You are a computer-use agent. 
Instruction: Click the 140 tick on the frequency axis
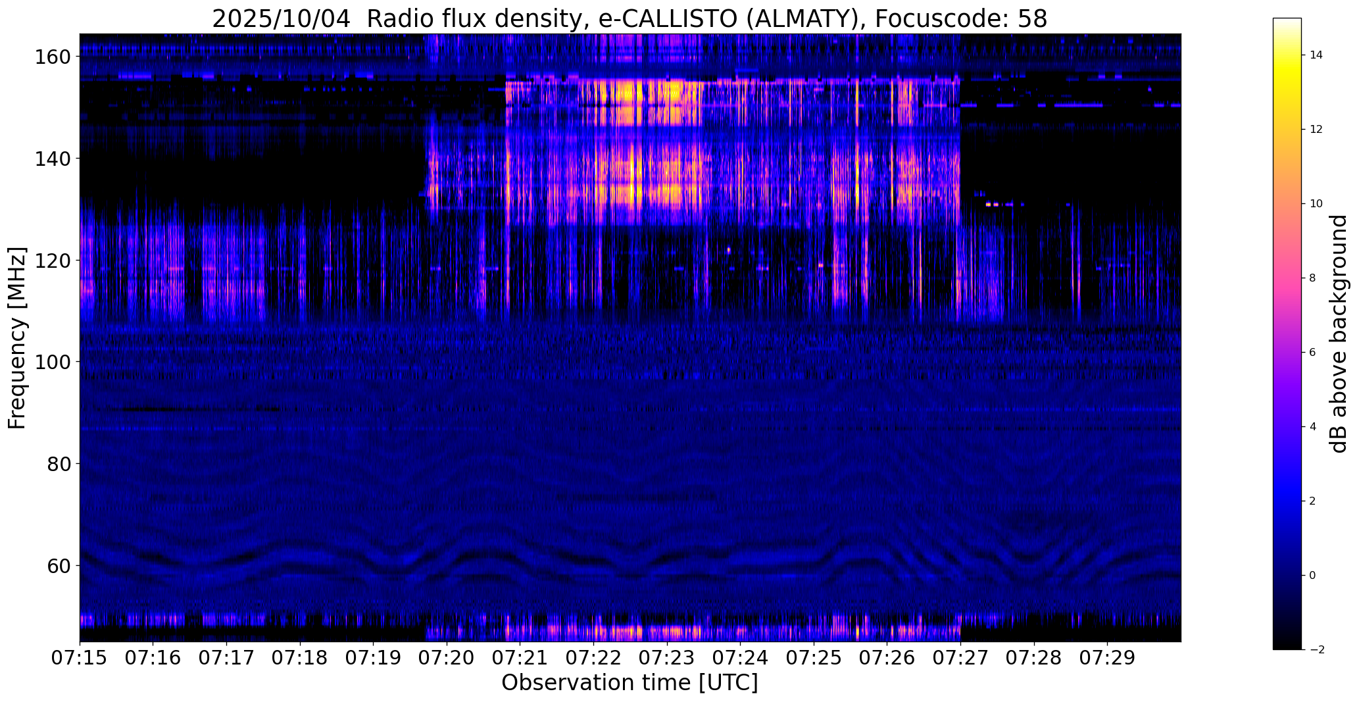(53, 159)
